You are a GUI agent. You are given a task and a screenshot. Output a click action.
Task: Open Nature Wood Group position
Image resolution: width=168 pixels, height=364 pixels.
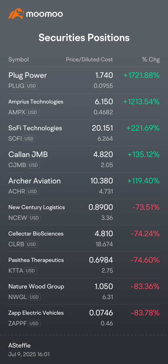84,291
